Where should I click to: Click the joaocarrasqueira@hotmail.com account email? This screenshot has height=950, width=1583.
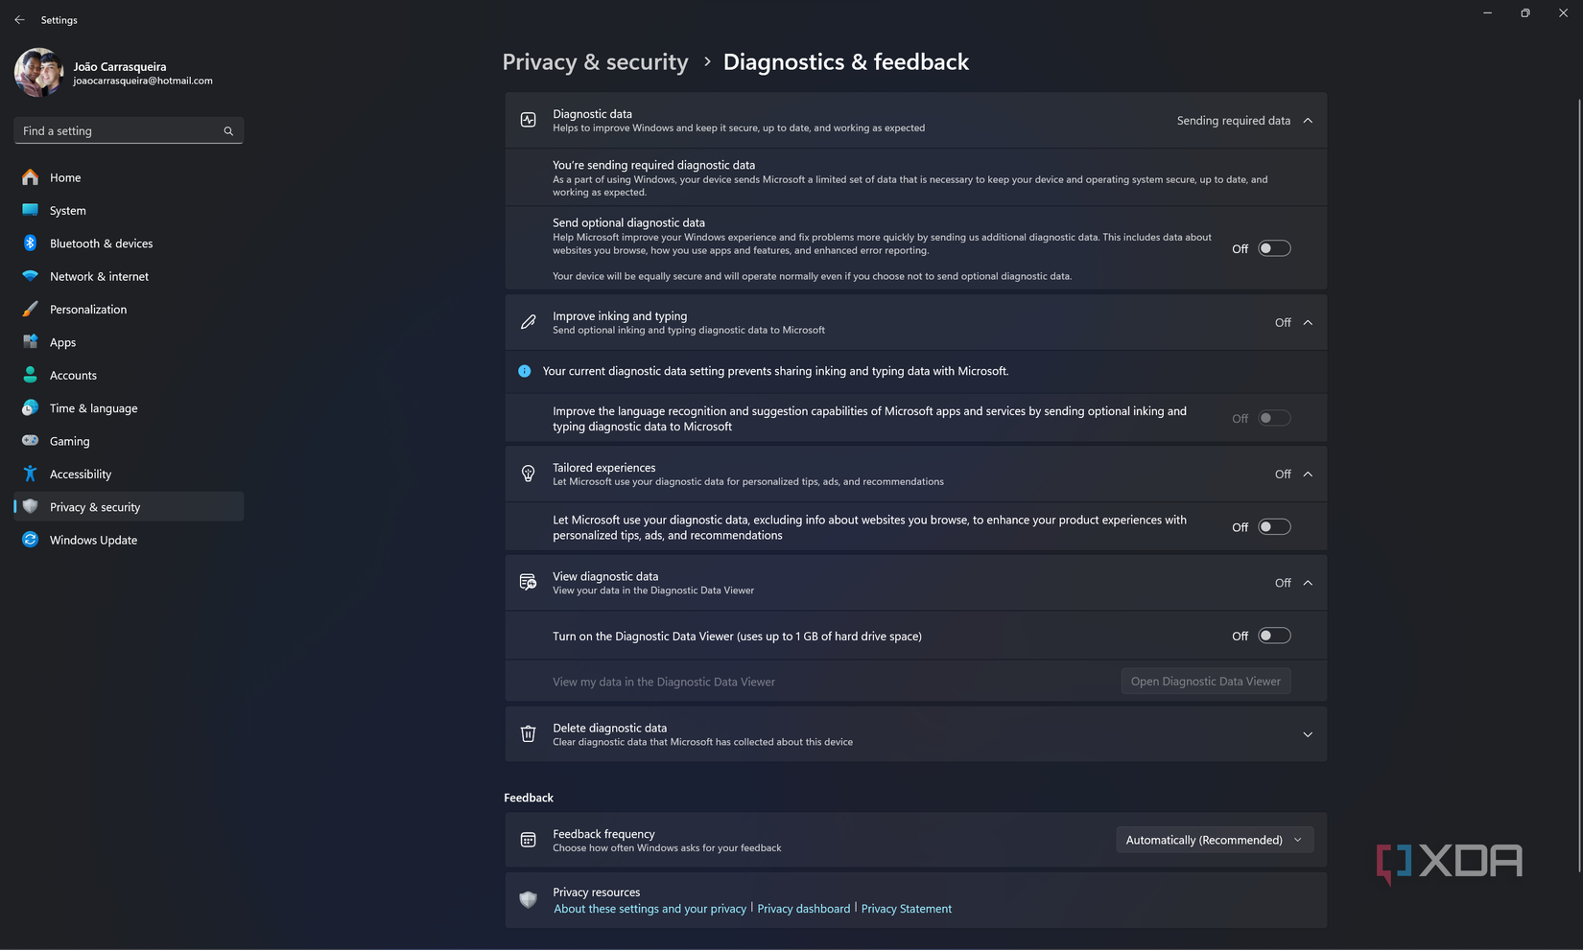[143, 81]
